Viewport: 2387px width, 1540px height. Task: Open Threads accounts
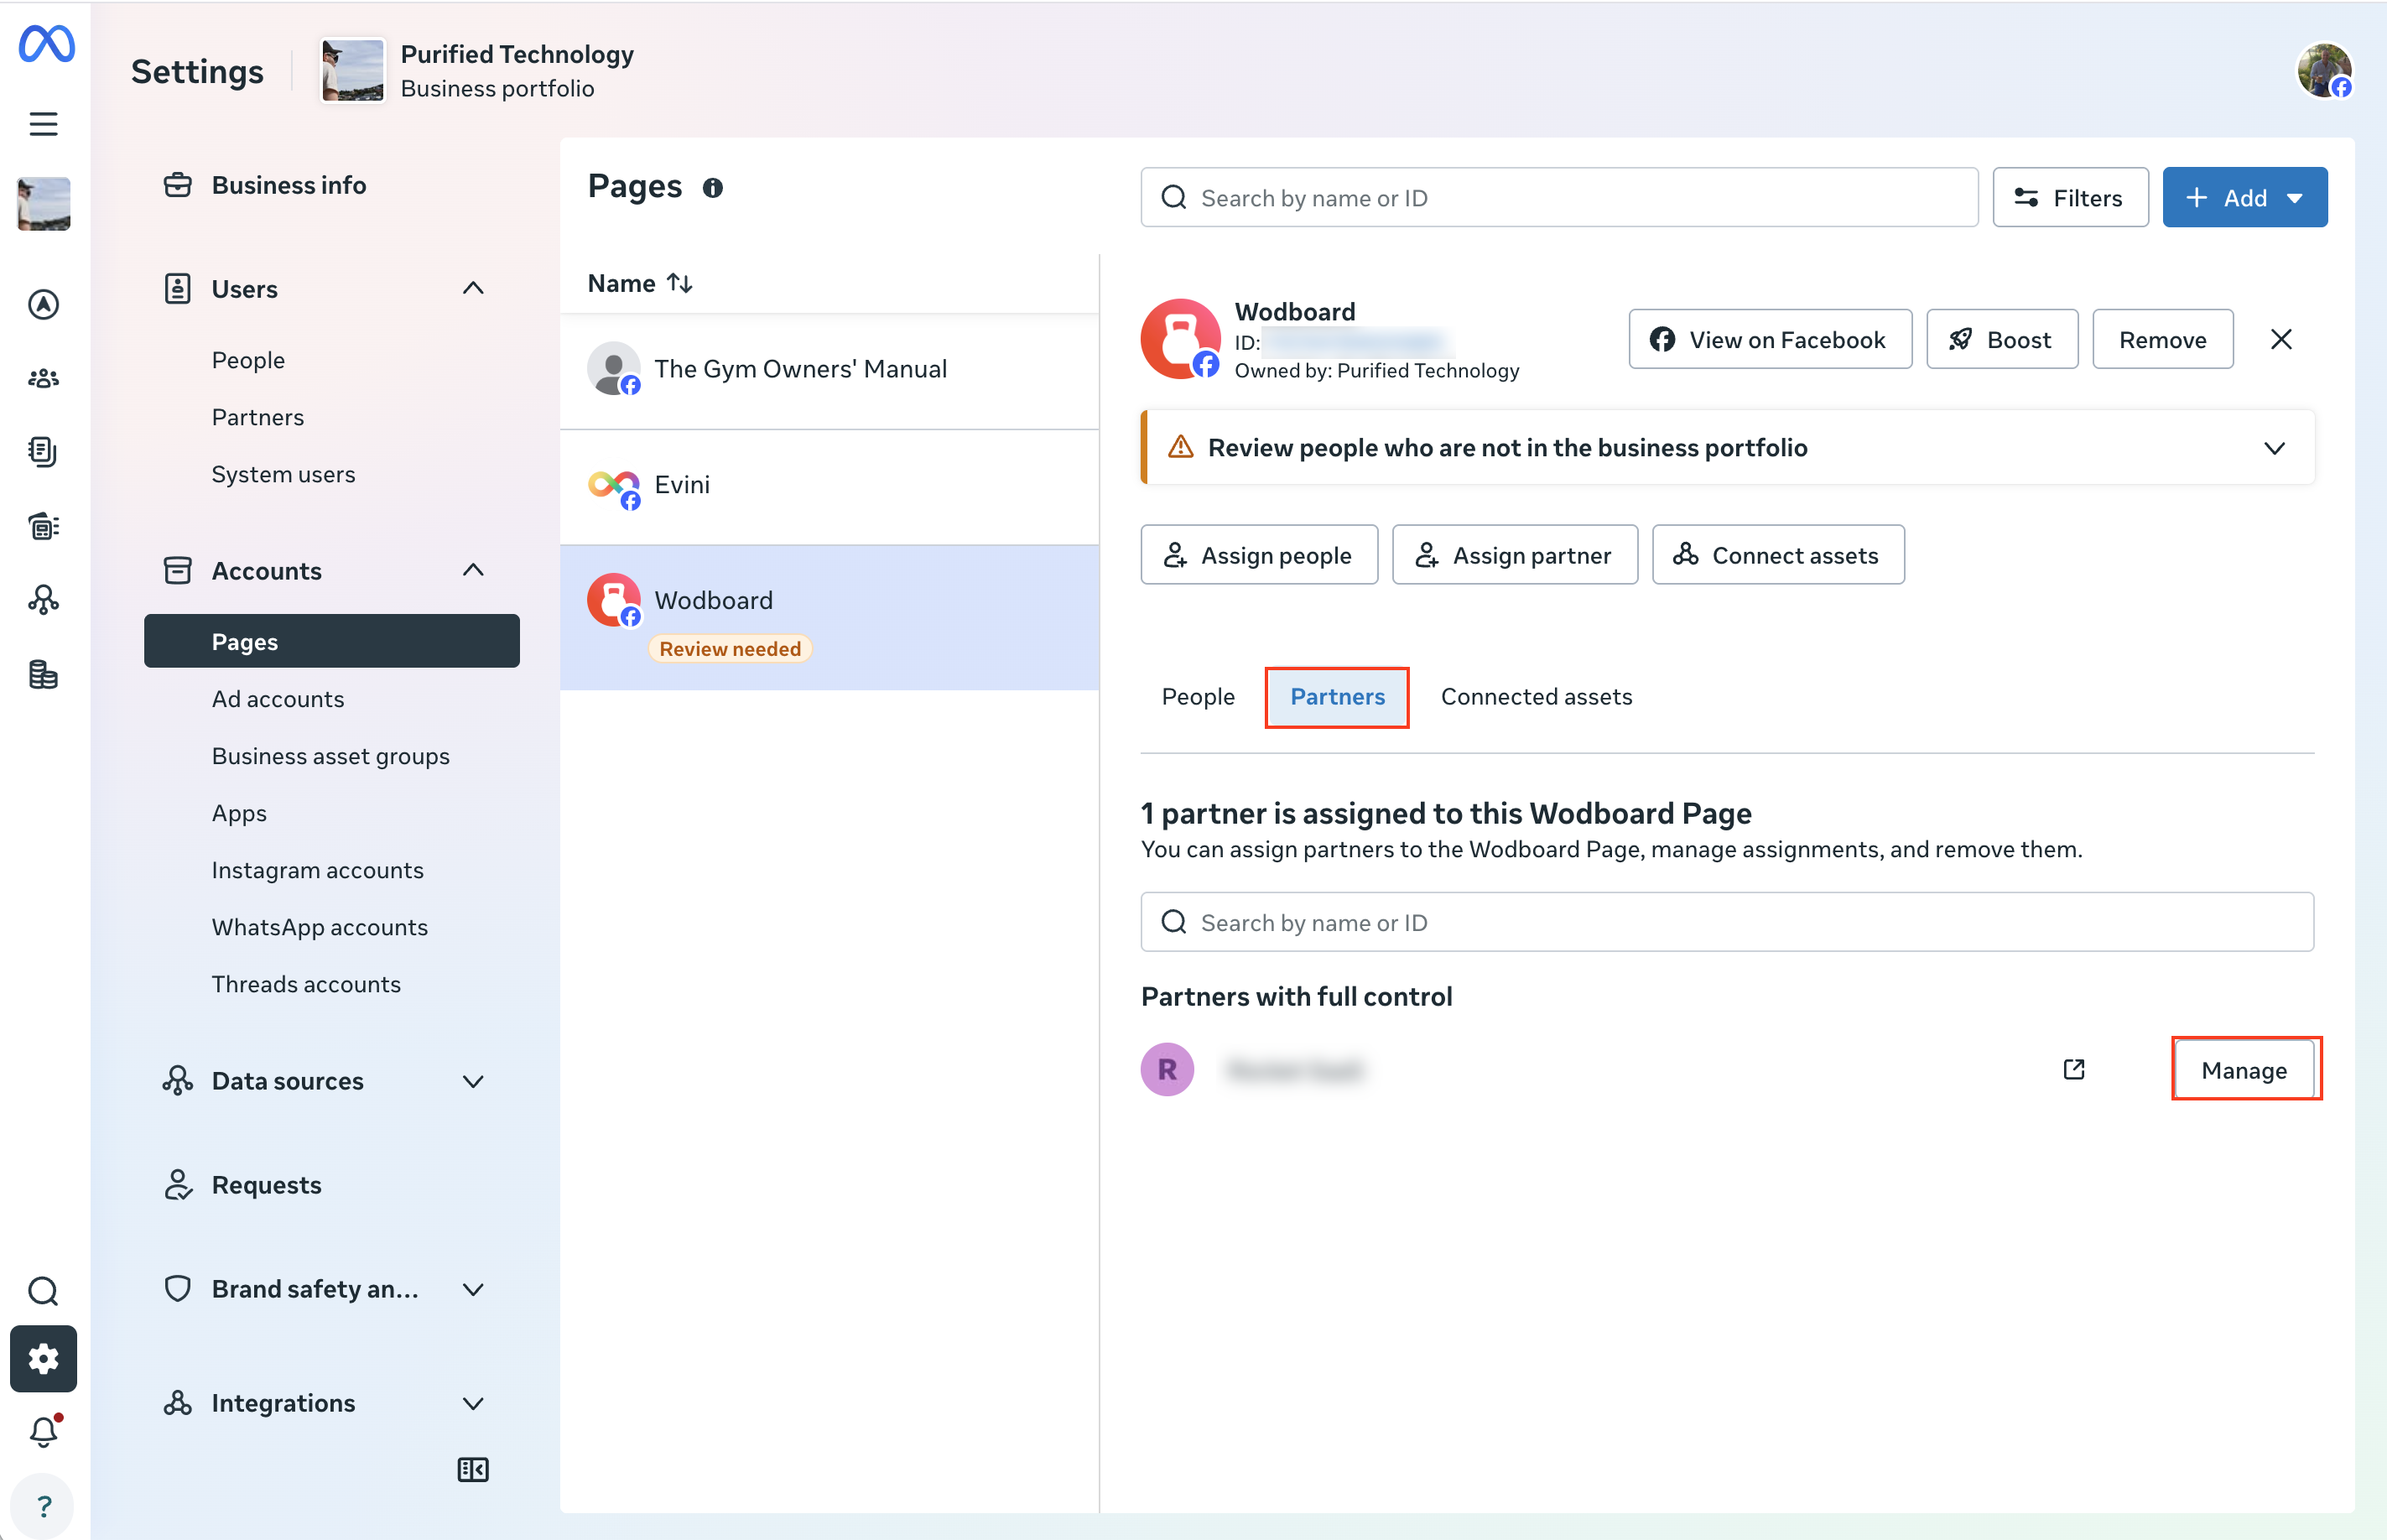click(306, 984)
